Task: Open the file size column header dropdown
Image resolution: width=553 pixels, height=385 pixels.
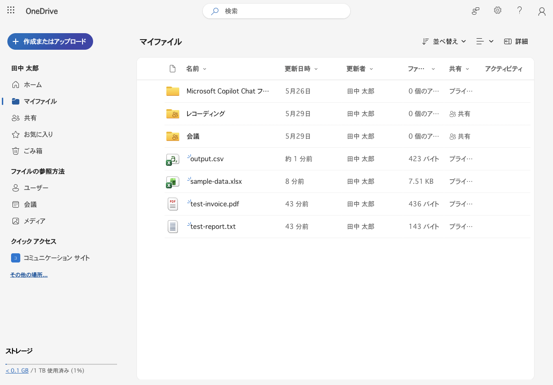Action: point(421,69)
